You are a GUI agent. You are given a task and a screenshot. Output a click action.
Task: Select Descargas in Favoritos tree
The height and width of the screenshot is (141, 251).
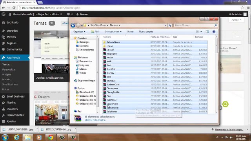(x=84, y=42)
